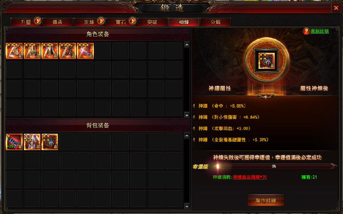This screenshot has height=214, width=343.
Task: Open the red question mark help icon
Action: (306, 31)
